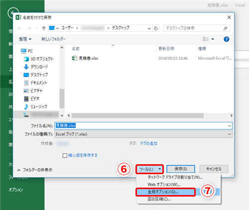
Task: Click the up-folder arrow in navigation bar
Action: [x=44, y=28]
